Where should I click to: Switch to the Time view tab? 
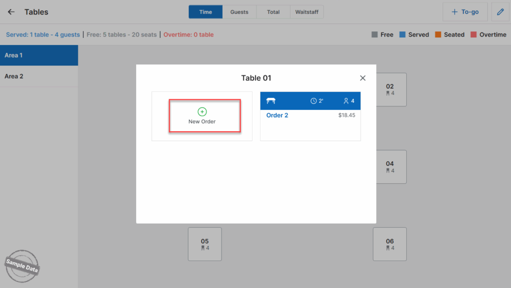pos(206,12)
